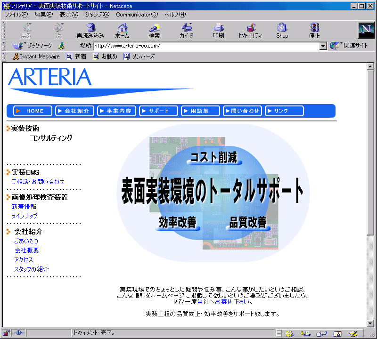377x339 pixels.
Task: Follow the 当社へお寄せ下さい link
Action: click(223, 302)
